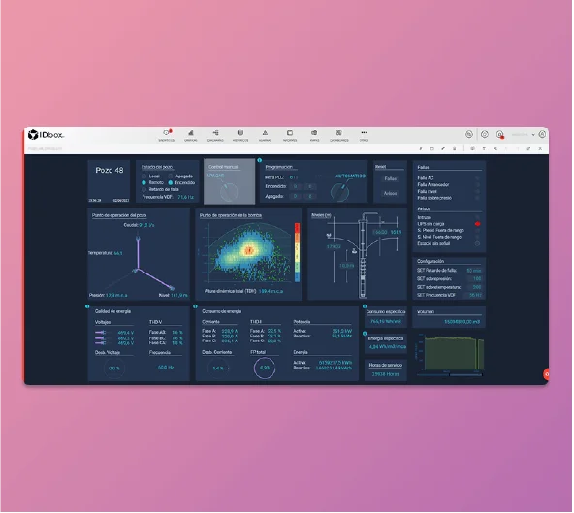Click the first Apagado time field
The height and width of the screenshot is (513, 574).
point(295,196)
